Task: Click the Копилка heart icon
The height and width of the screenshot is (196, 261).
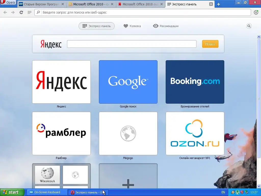Action: coord(126,26)
